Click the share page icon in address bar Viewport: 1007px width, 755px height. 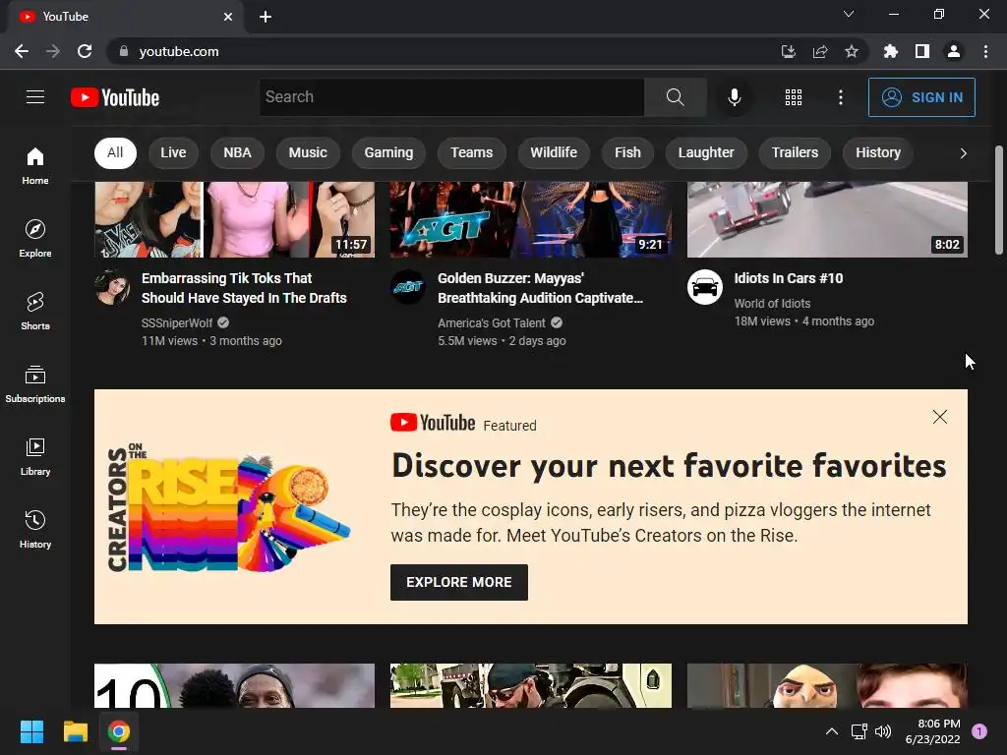coord(820,51)
